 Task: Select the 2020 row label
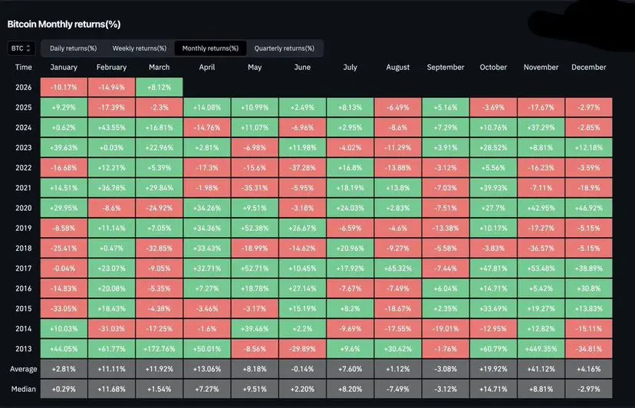(24, 208)
